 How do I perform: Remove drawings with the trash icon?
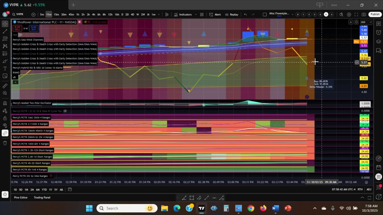5,143
